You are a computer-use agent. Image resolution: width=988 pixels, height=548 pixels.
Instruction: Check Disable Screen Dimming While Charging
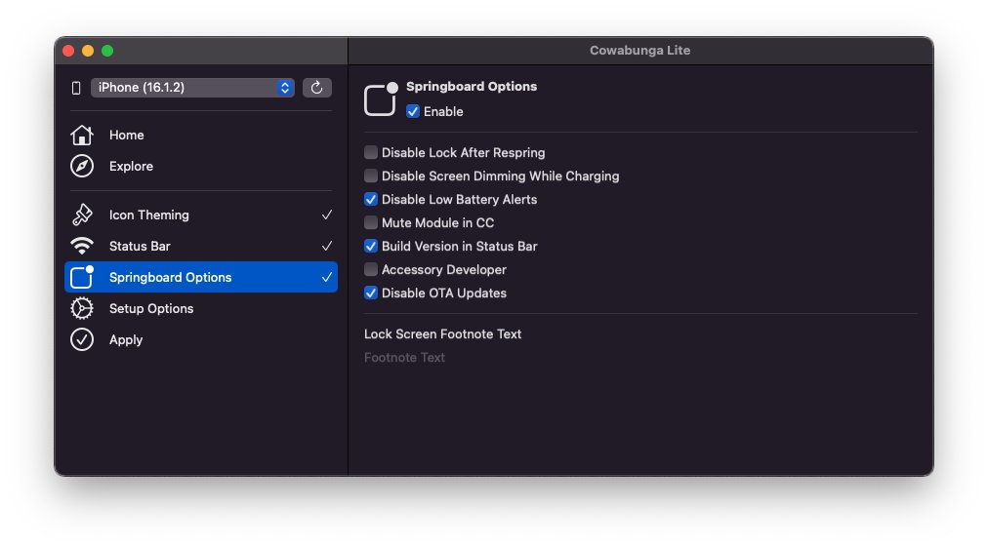[x=371, y=176]
